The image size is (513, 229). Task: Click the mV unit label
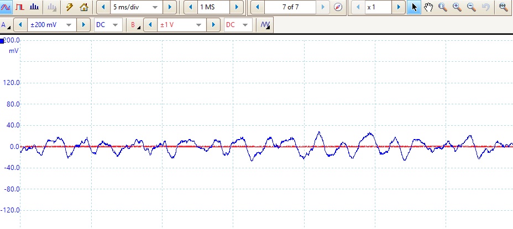(13, 51)
